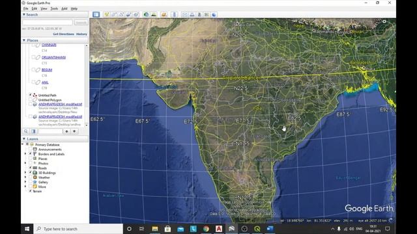Open the planet switcher icon
Viewport: 417px width, 234px height.
164,14
